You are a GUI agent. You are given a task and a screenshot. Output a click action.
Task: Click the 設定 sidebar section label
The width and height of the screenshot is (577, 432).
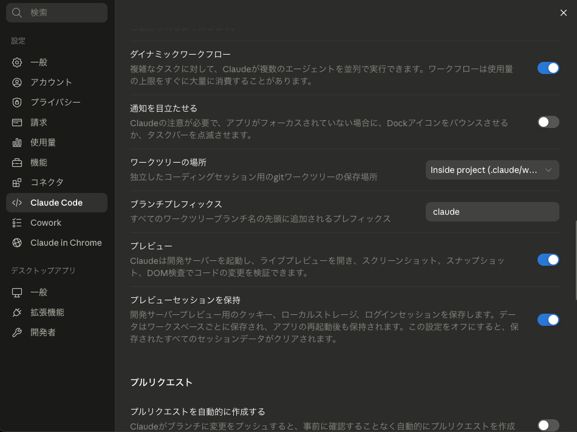click(x=18, y=41)
